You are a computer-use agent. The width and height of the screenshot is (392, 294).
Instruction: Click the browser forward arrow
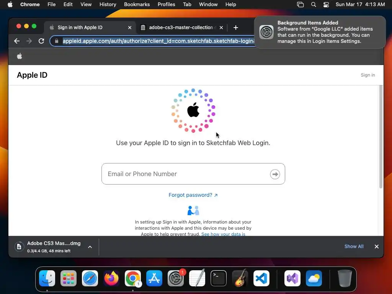pos(29,41)
